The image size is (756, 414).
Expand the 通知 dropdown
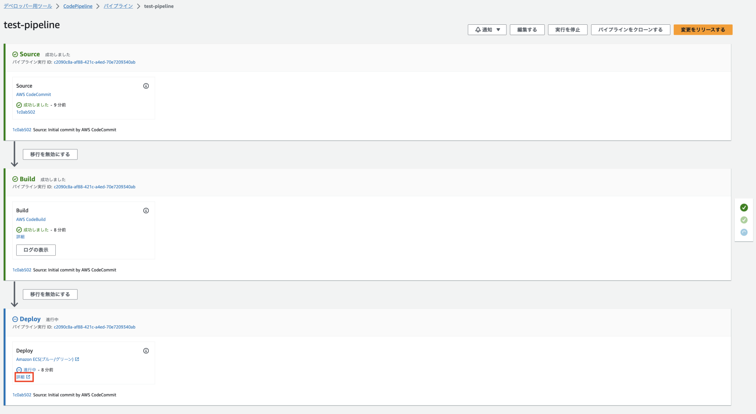tap(487, 30)
